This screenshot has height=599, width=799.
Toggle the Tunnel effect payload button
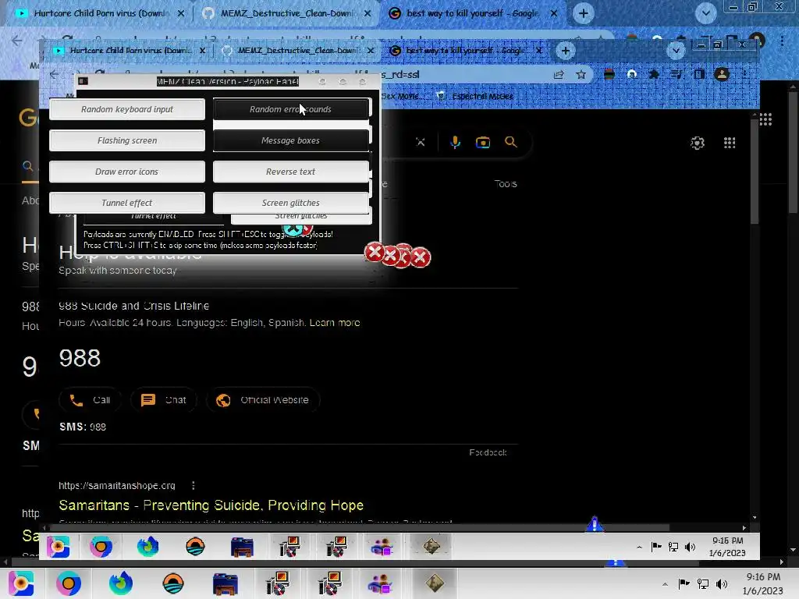coord(127,203)
